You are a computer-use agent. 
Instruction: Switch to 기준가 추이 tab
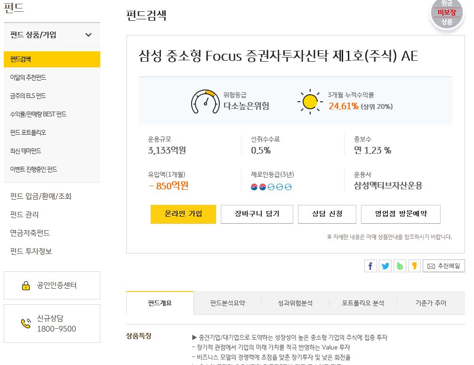coord(431,303)
